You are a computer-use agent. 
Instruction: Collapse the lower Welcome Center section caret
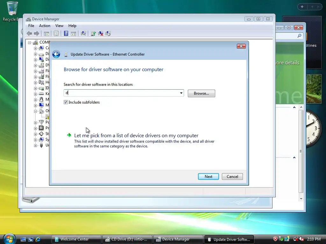click(294, 158)
